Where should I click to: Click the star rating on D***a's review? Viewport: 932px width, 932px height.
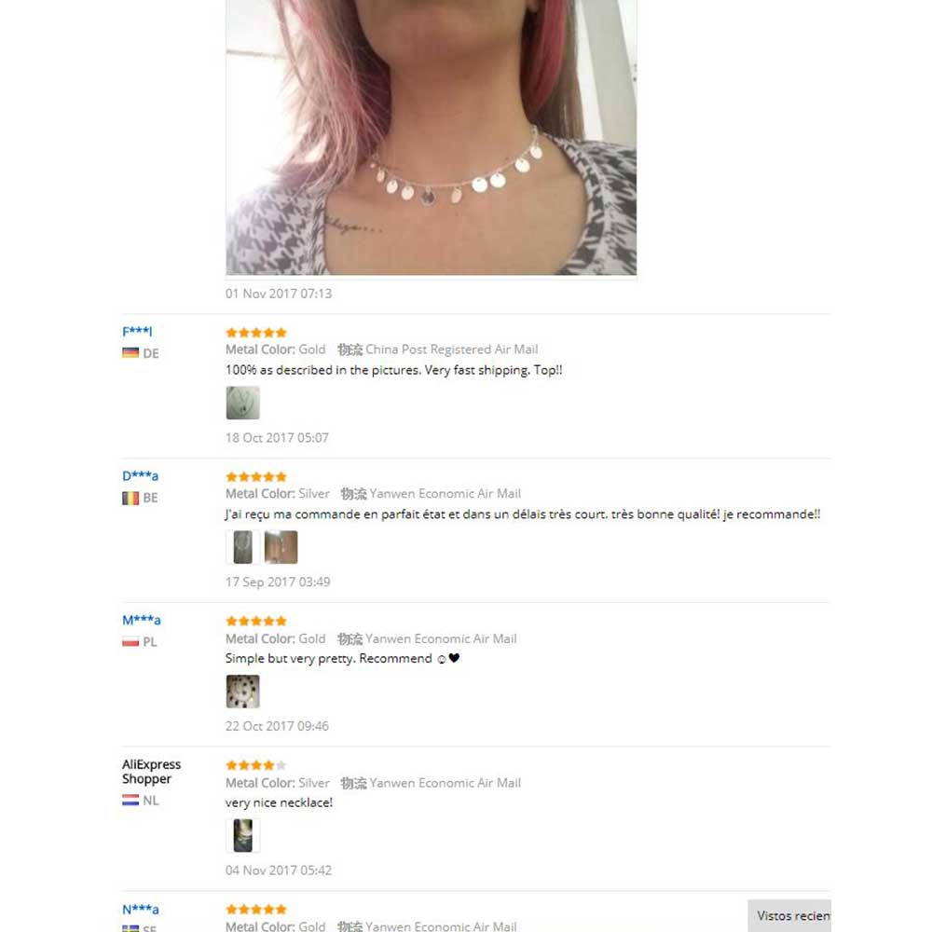pyautogui.click(x=256, y=476)
